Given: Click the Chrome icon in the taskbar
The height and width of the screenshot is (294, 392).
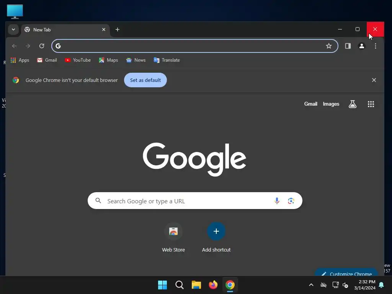Looking at the screenshot, I should tap(230, 285).
